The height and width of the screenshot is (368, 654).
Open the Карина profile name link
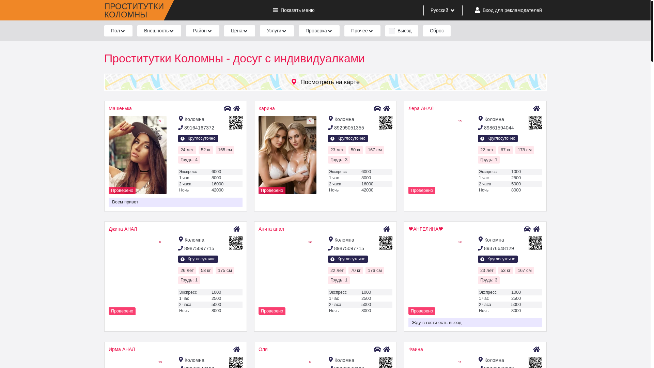click(267, 108)
